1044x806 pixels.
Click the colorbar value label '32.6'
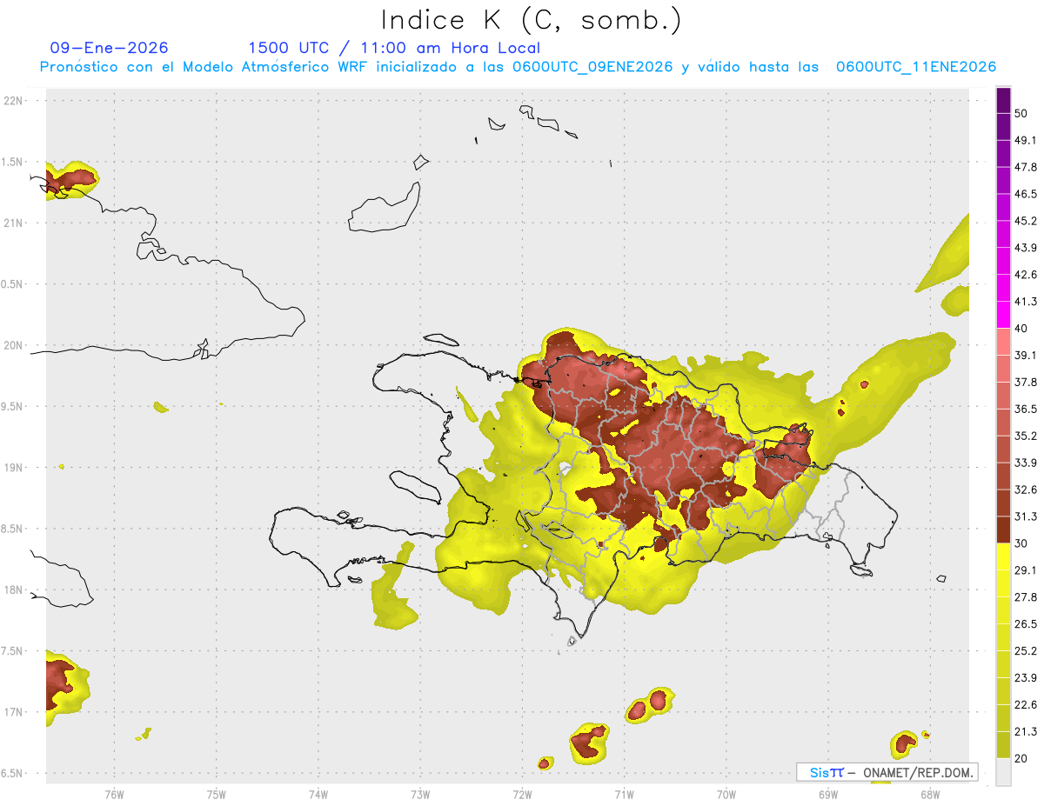click(x=1025, y=490)
